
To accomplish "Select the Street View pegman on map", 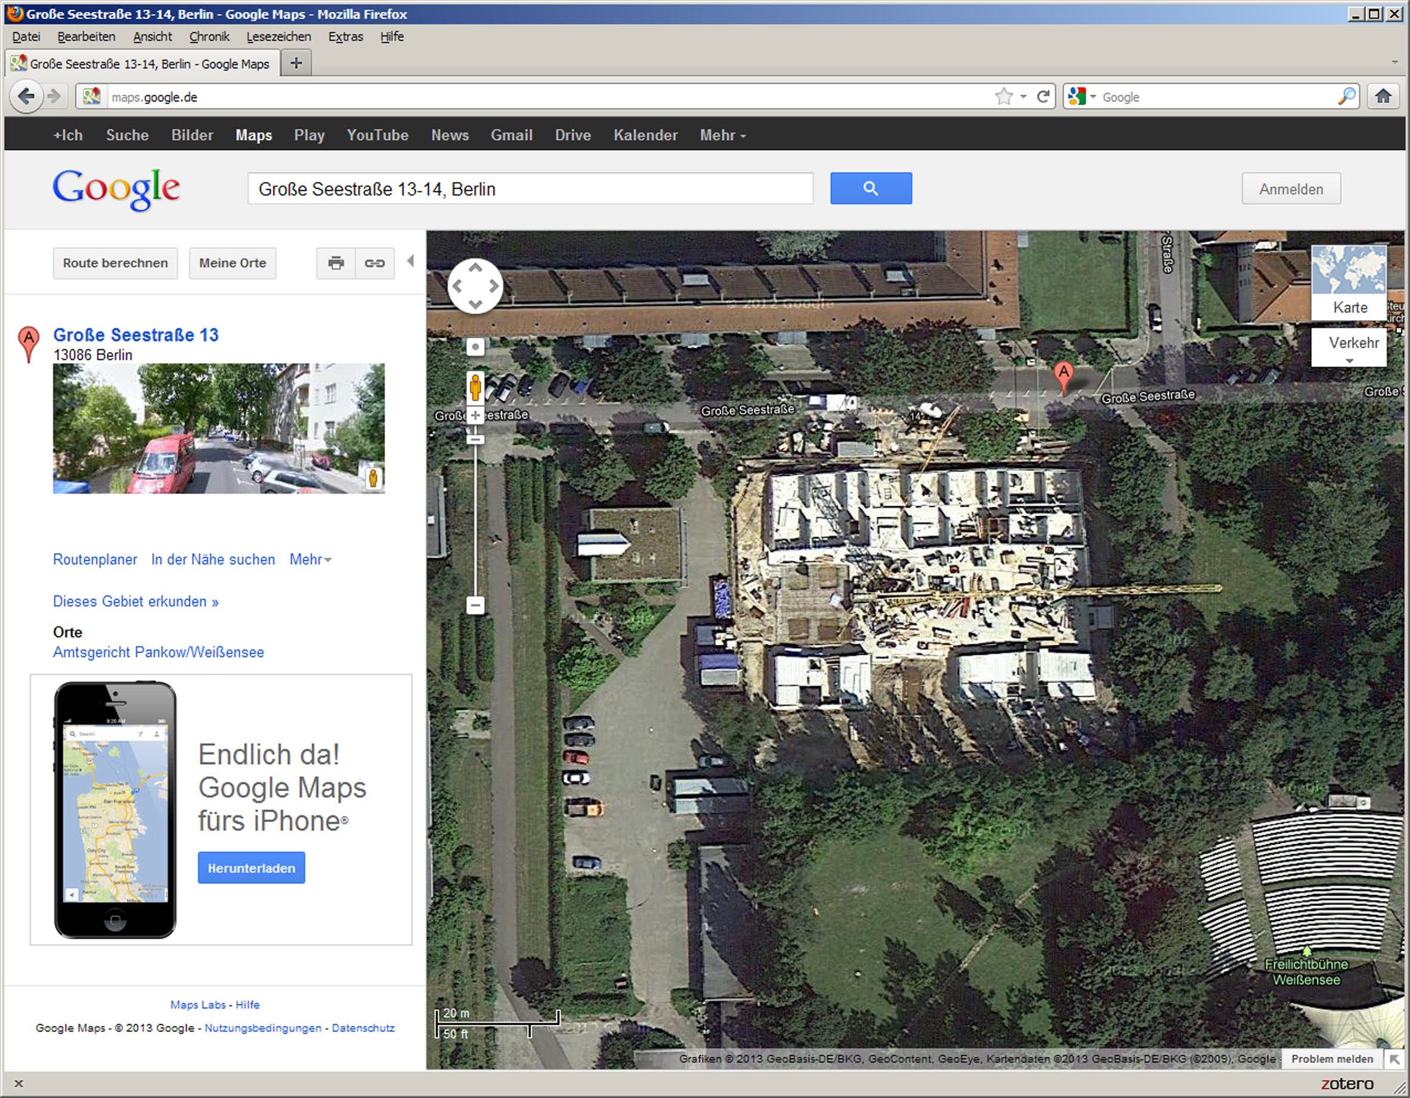I will click(x=475, y=387).
